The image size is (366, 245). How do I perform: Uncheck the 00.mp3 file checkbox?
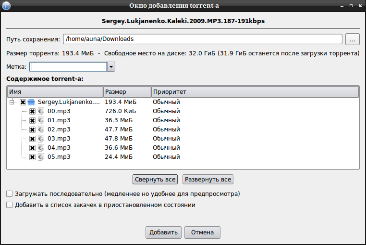click(x=32, y=111)
